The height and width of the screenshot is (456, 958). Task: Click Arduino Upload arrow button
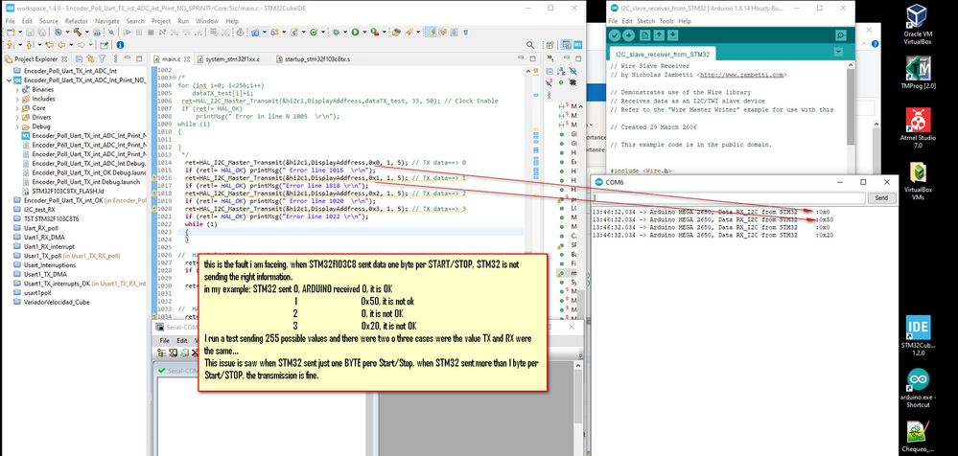[627, 35]
